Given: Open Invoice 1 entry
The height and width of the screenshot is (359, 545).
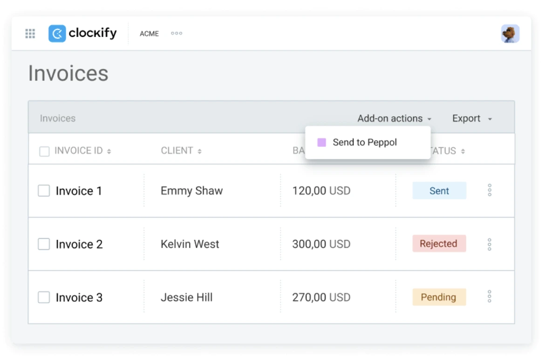Looking at the screenshot, I should 79,191.
